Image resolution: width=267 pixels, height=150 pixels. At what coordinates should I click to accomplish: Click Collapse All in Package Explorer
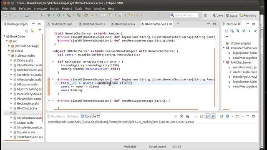click(x=27, y=31)
